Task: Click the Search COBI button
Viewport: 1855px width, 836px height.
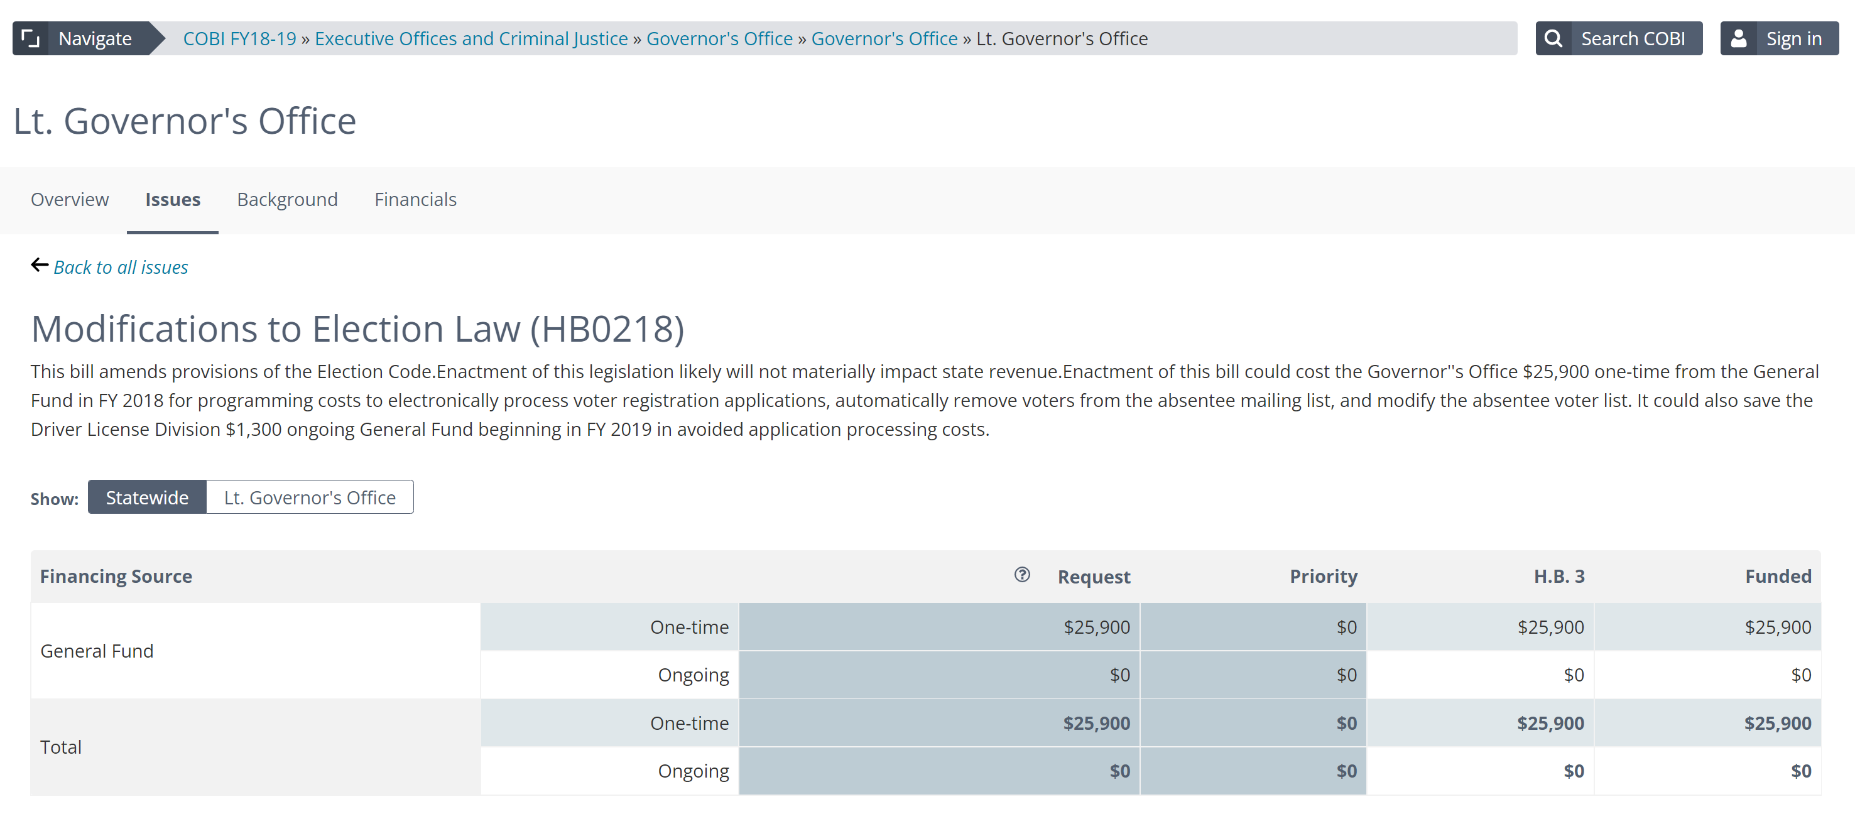Action: 1632,38
